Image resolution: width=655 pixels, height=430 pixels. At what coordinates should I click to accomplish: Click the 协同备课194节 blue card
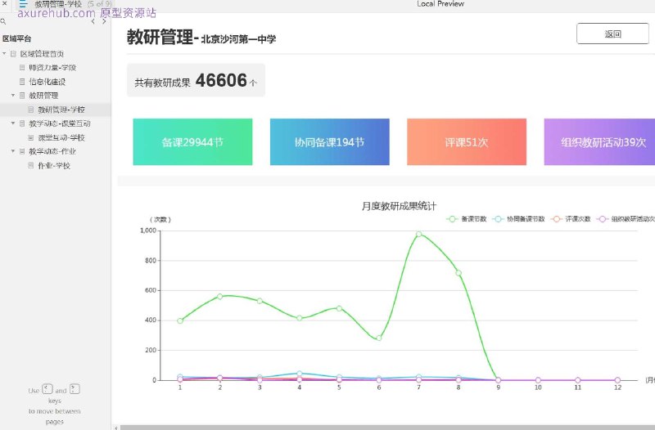[330, 141]
